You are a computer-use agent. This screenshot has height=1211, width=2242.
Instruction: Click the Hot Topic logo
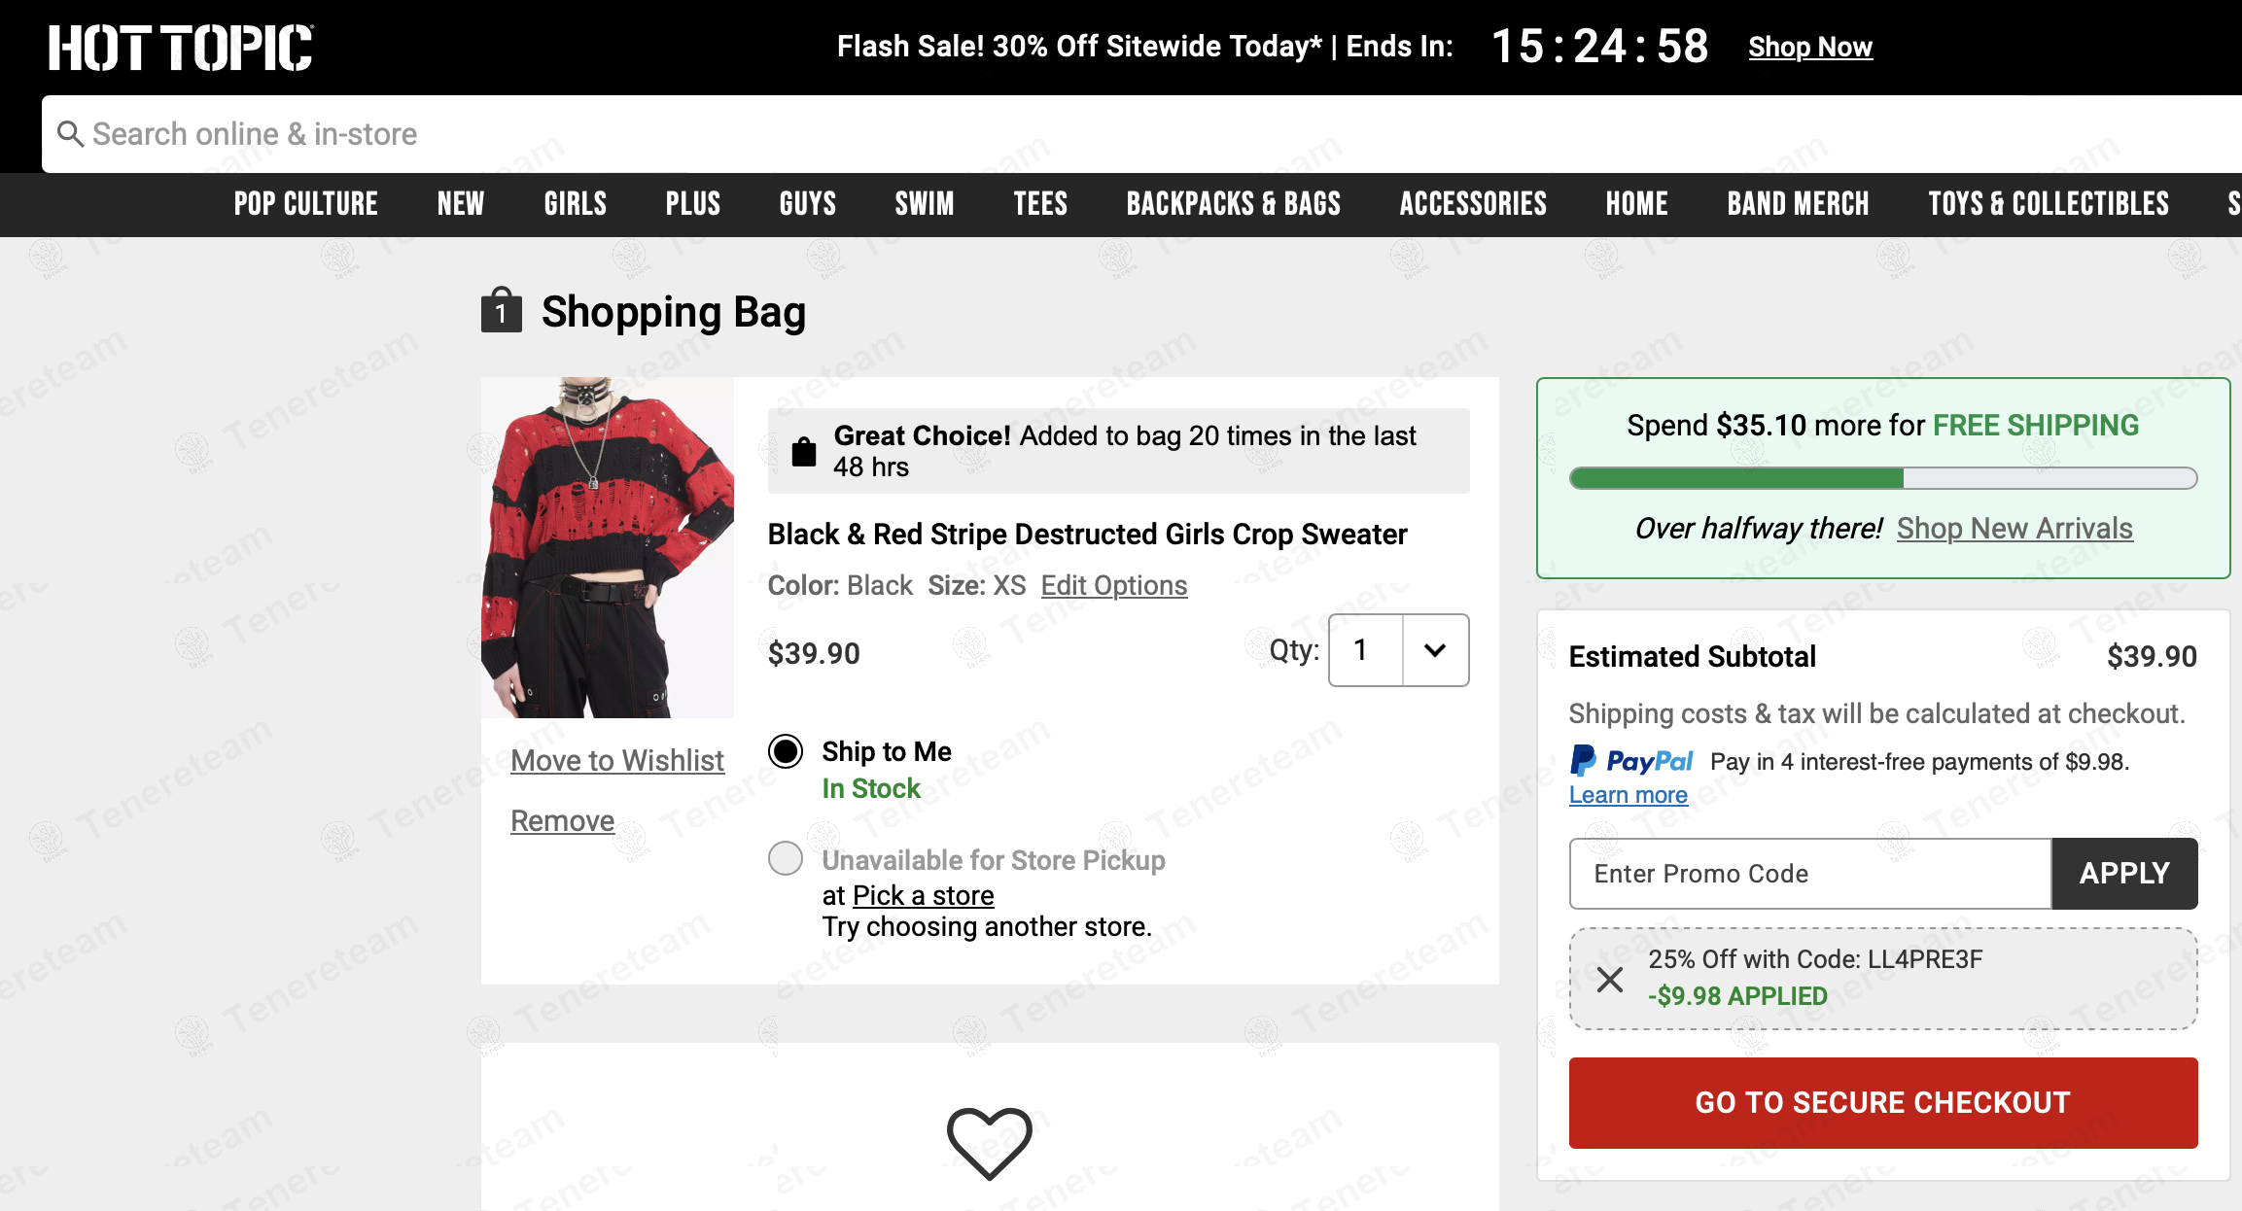(181, 48)
